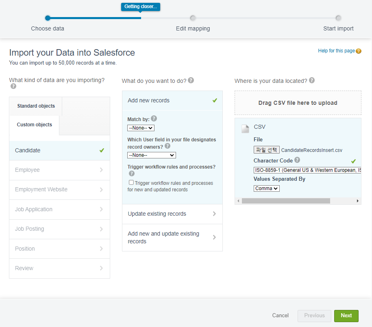
Task: Switch to the Standard objects tab
Action: [x=36, y=106]
